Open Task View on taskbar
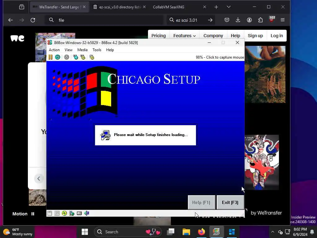 pos(171,232)
